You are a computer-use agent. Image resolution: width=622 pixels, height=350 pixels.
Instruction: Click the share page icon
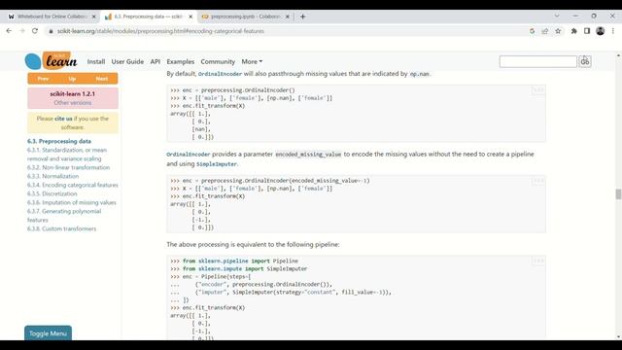(x=545, y=31)
